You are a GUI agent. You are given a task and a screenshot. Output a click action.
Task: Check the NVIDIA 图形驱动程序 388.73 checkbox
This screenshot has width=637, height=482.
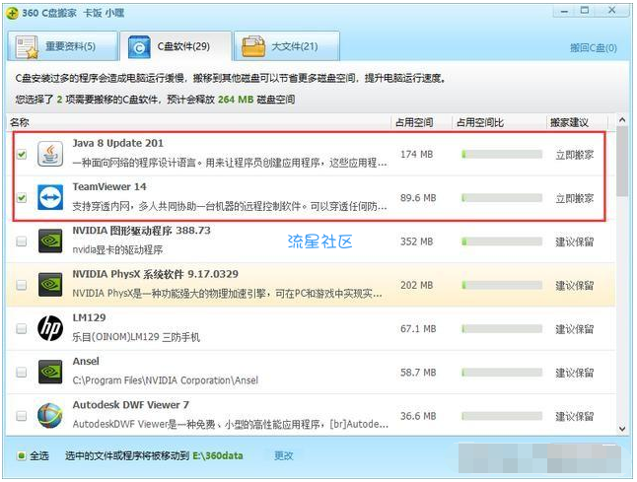point(22,241)
